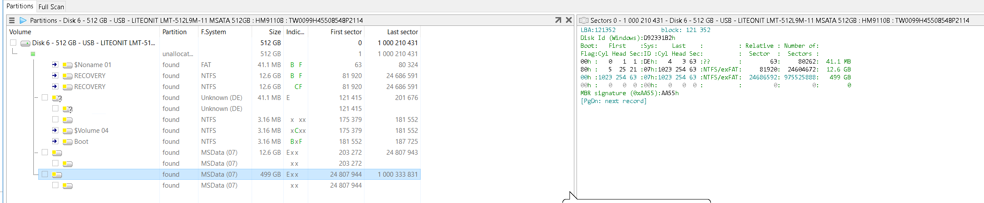This screenshot has height=203, width=984.
Task: Open volume arrow for $Noname 01
Action: pyautogui.click(x=55, y=64)
